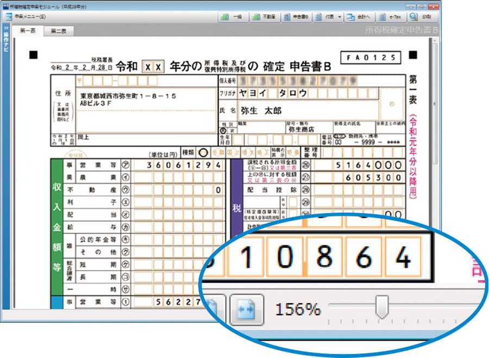Image resolution: width=489 pixels, height=358 pixels.
Task: Click the fit-to-width button beside 156%
Action: (247, 310)
